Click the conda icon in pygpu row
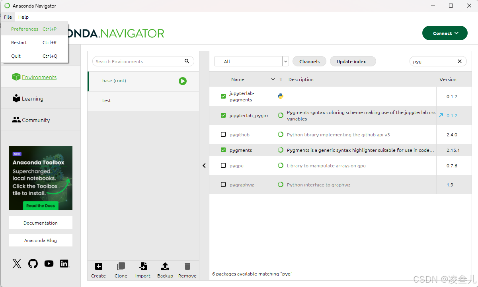478x287 pixels. pyautogui.click(x=281, y=166)
